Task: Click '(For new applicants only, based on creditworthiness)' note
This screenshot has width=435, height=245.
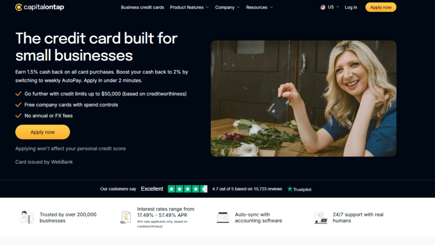Action: tap(162, 224)
